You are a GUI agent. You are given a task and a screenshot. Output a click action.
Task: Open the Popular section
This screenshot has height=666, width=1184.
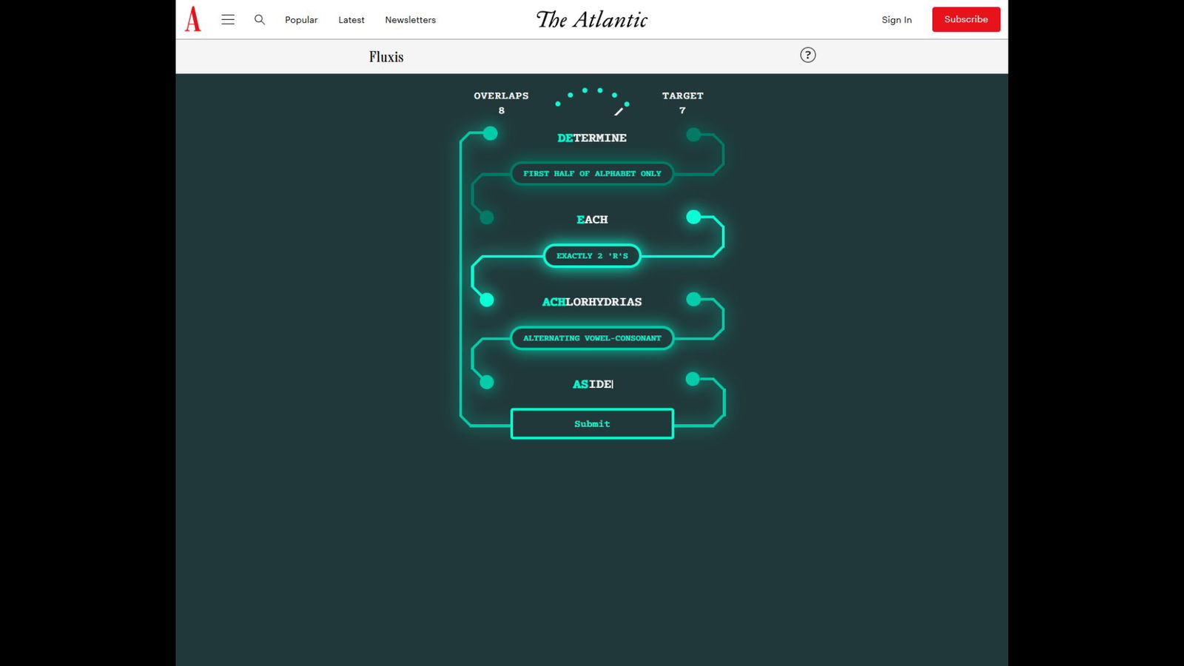[x=301, y=20]
